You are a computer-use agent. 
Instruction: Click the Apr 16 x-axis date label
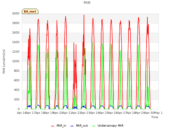(22, 113)
